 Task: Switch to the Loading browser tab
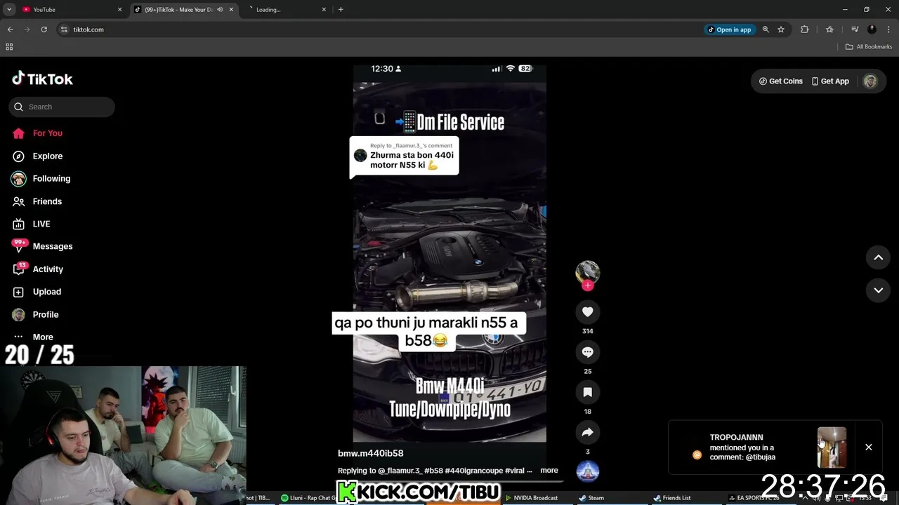coord(281,9)
